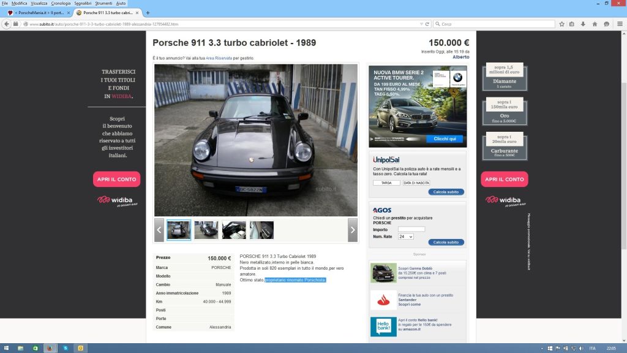Click the ITA language indicator in tray

pyautogui.click(x=593, y=349)
